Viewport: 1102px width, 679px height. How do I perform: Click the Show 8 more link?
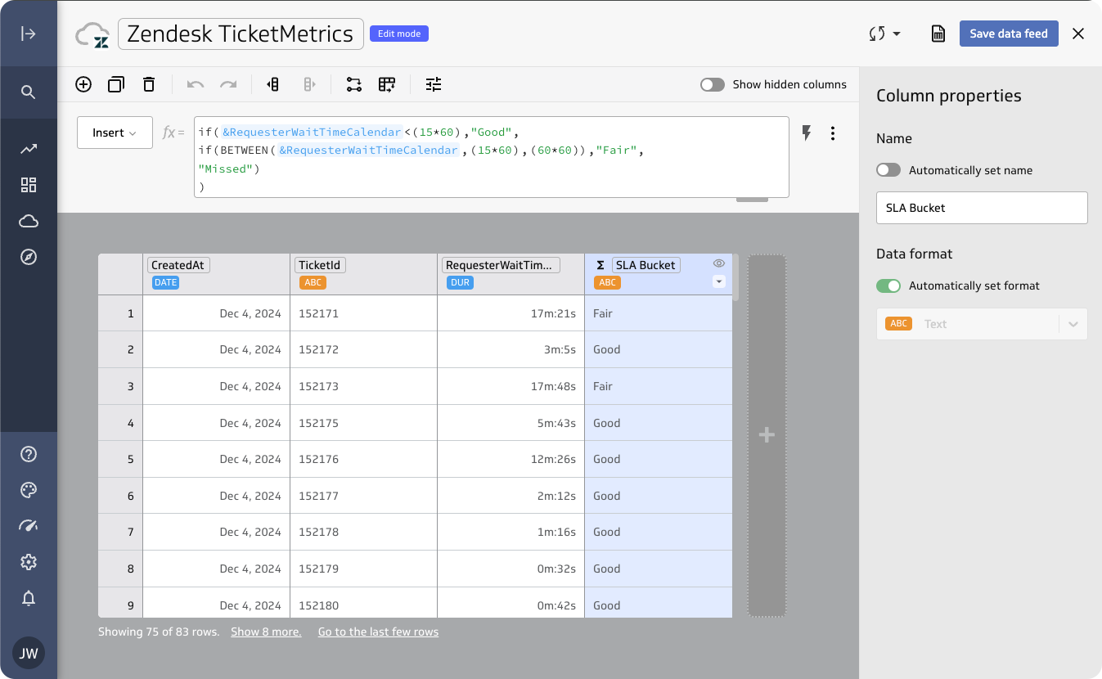266,632
